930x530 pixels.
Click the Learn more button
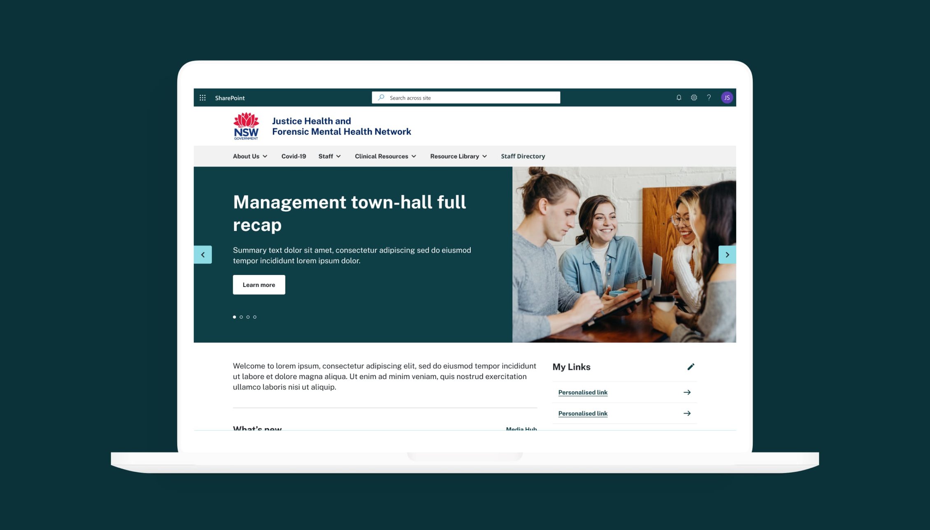(x=258, y=285)
